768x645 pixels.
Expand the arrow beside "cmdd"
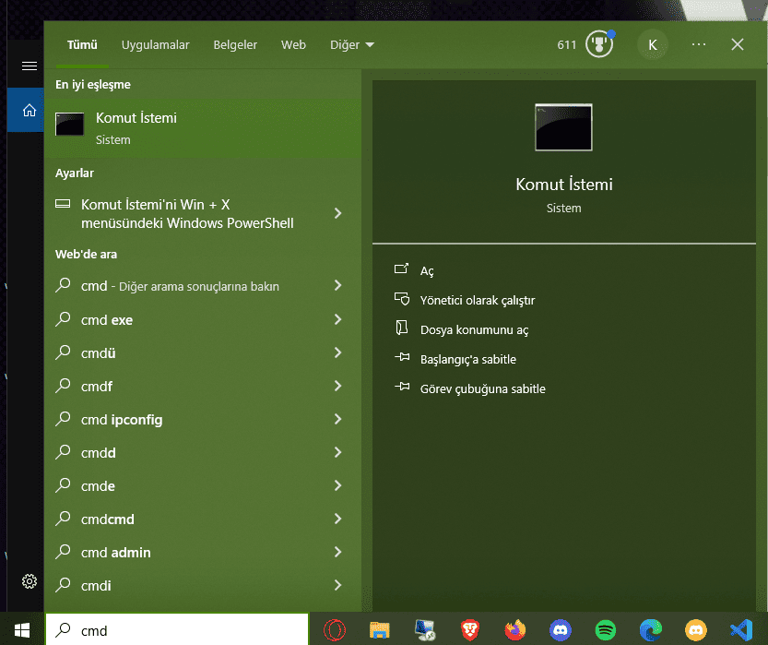[338, 452]
